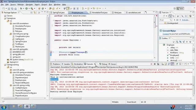Image resolution: width=196 pixels, height=110 pixels.
Task: Click Remove All Terminated Launches in Console
Action: pos(158,64)
